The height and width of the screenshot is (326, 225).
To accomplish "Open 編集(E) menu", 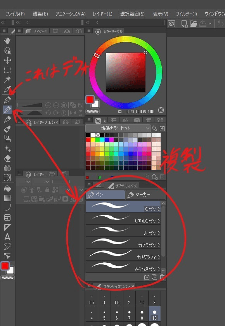I will 40,14.
